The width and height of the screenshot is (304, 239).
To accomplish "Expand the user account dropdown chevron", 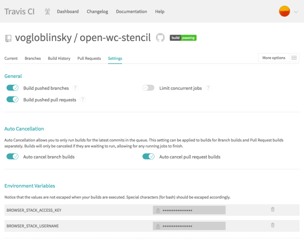I will [x=296, y=12].
